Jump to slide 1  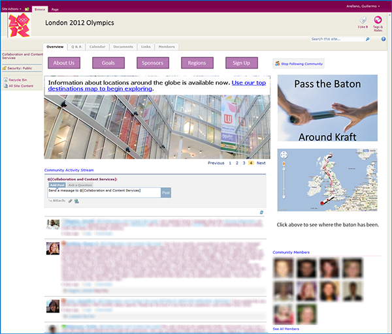(x=230, y=163)
